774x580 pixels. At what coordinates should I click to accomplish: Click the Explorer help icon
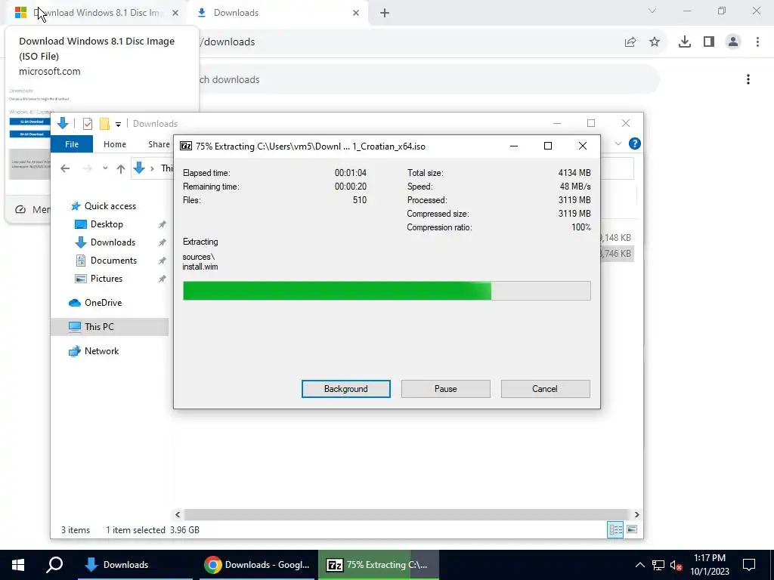click(x=634, y=143)
